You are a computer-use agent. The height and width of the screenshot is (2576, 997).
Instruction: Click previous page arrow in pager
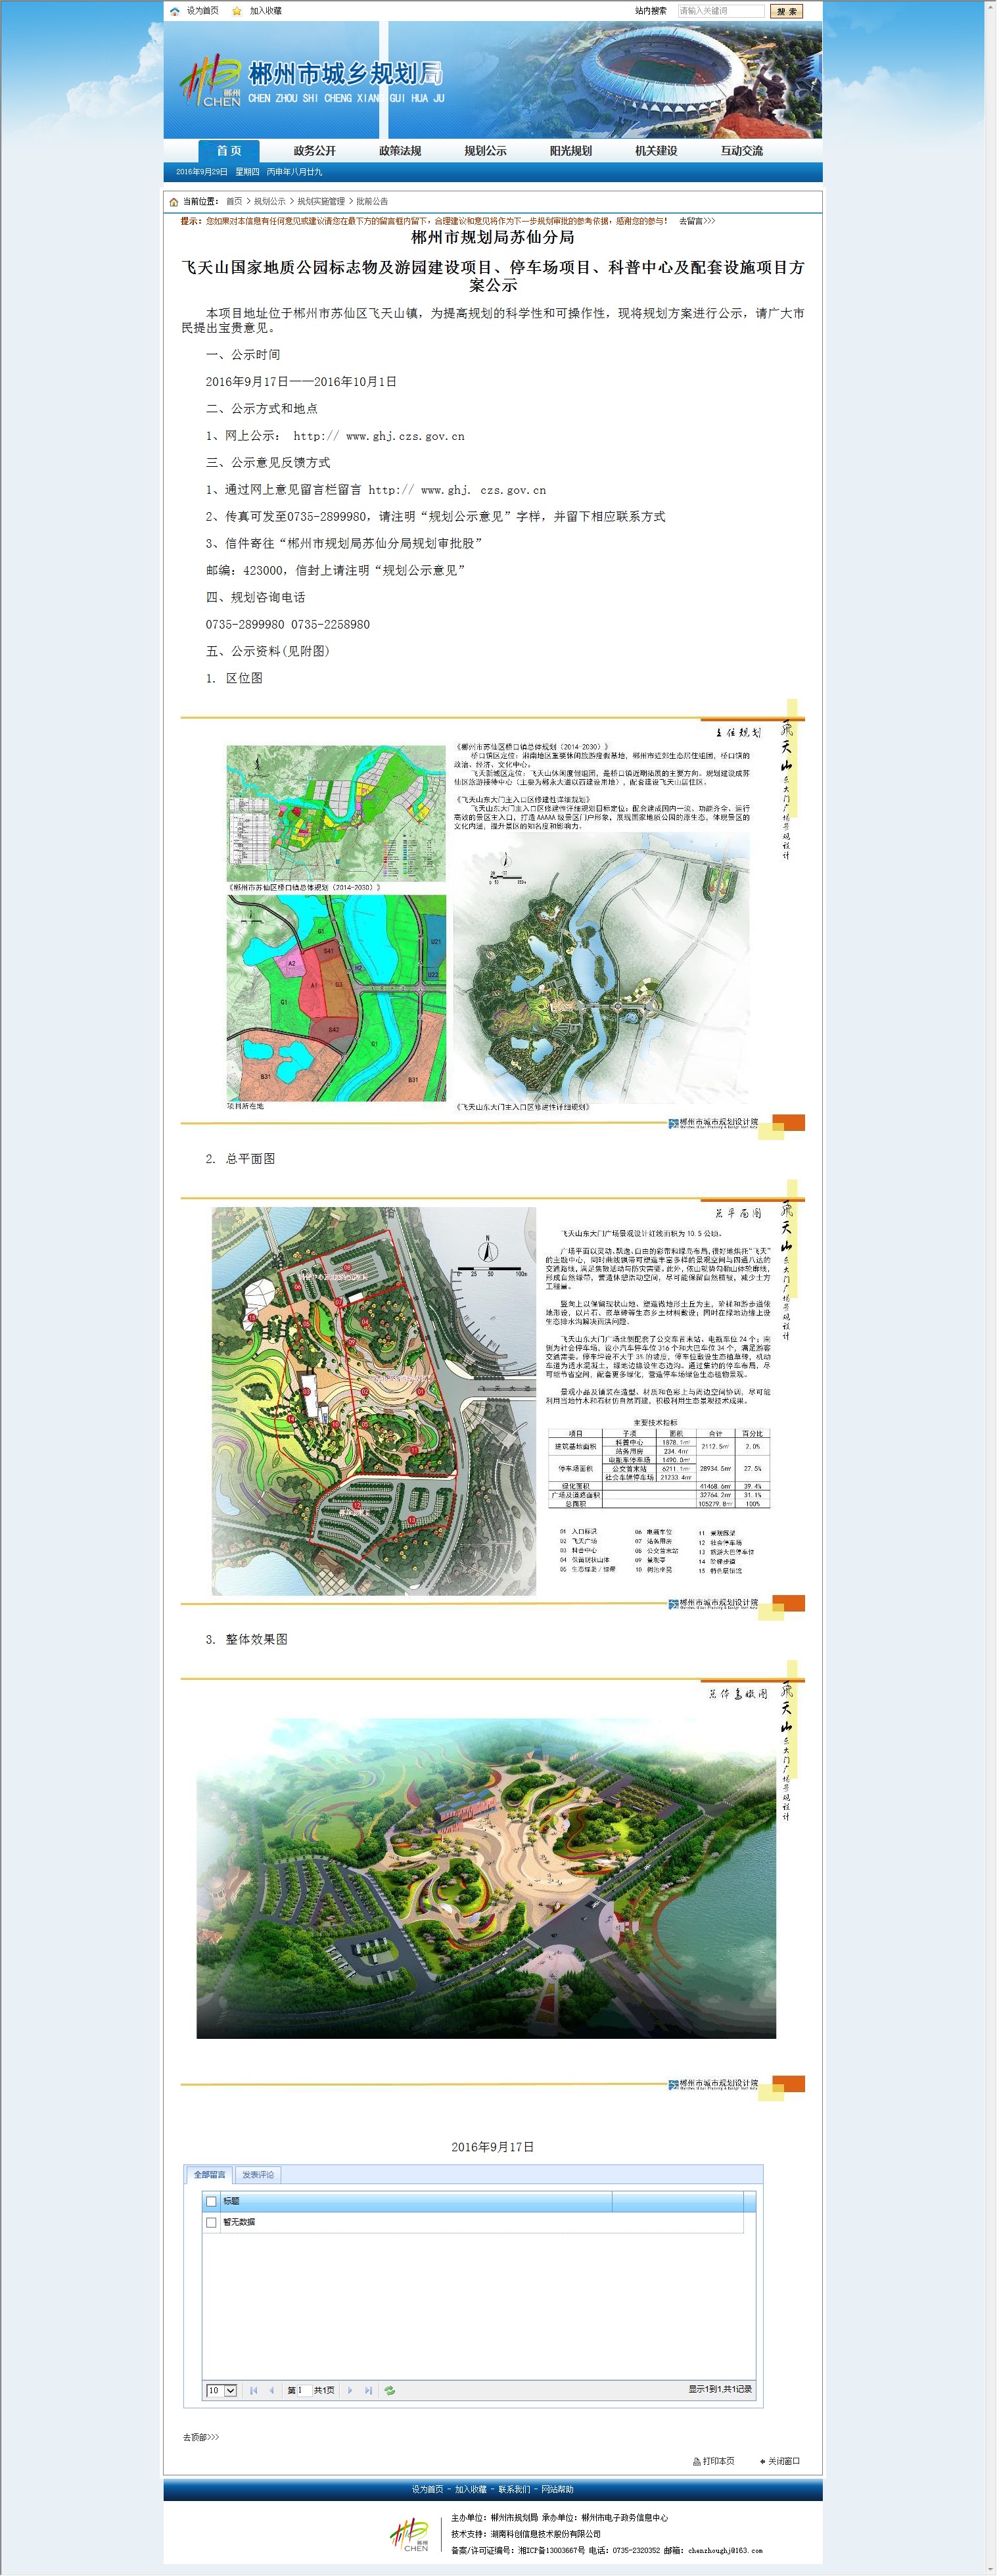click(x=271, y=2390)
